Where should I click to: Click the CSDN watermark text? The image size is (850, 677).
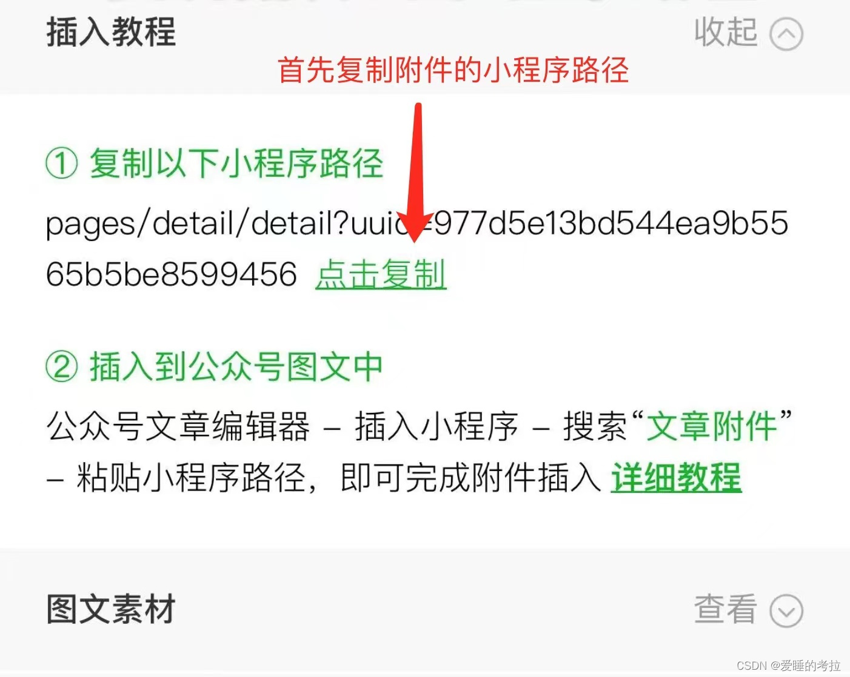(789, 665)
